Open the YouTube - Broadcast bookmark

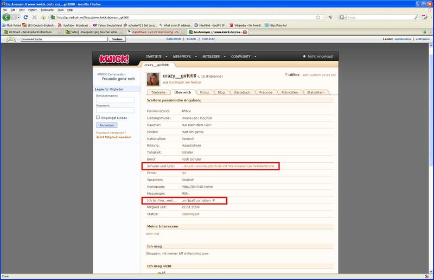pyautogui.click(x=74, y=25)
